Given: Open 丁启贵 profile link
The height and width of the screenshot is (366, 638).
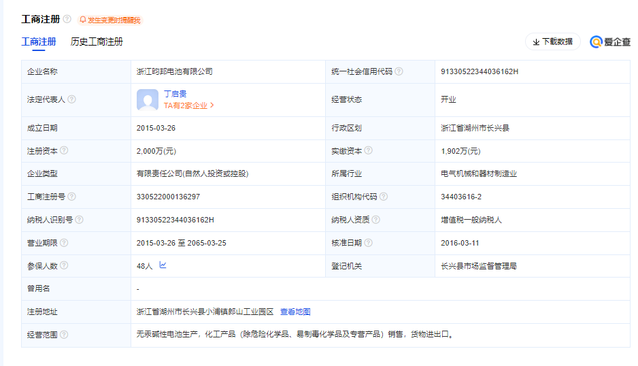Looking at the screenshot, I should (175, 94).
